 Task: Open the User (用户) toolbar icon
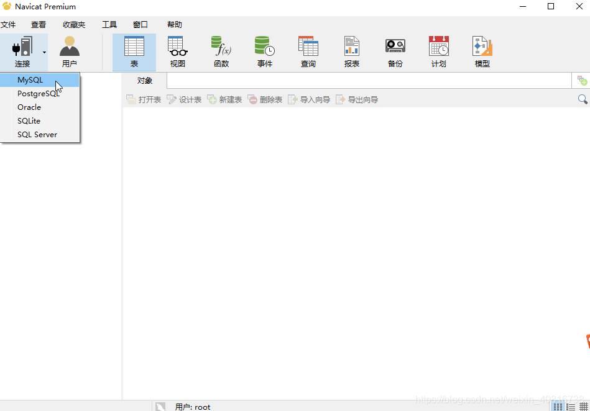coord(69,52)
